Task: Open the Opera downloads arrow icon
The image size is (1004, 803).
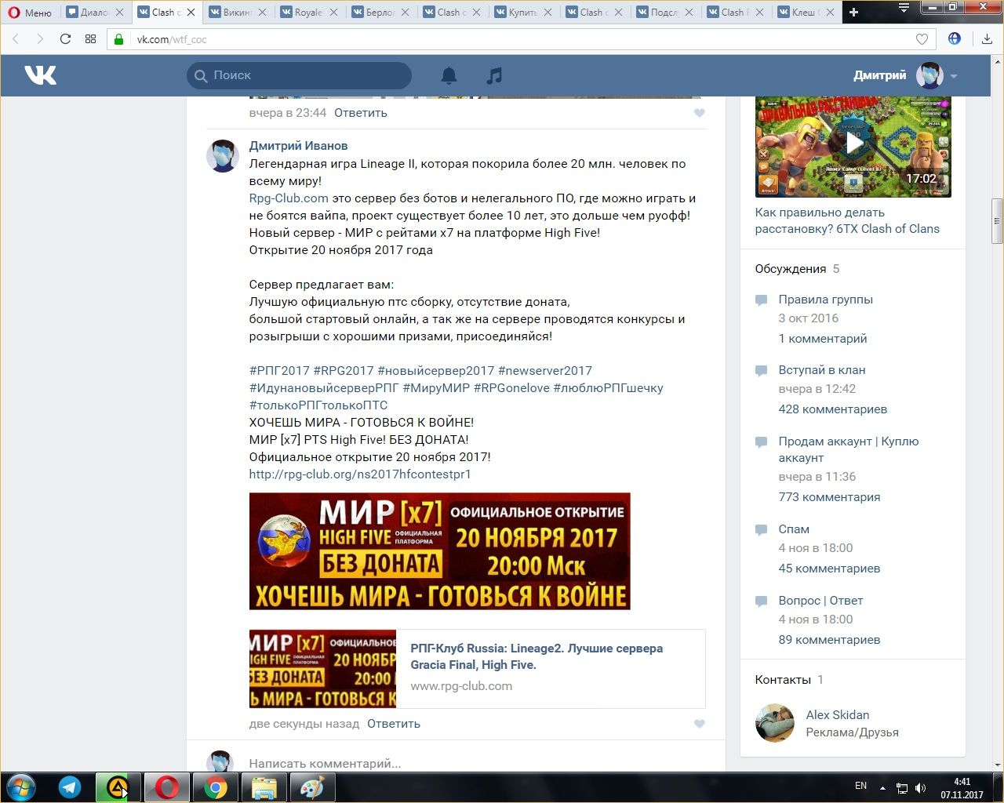Action: pyautogui.click(x=987, y=39)
